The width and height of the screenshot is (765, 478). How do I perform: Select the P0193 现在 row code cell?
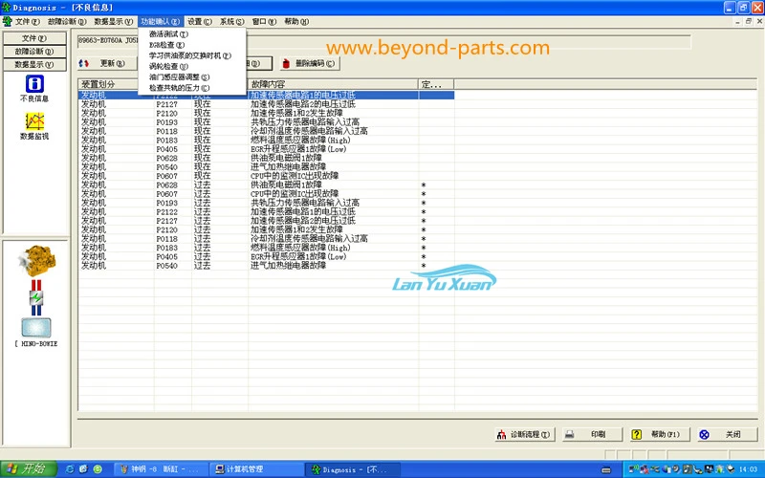pyautogui.click(x=166, y=122)
